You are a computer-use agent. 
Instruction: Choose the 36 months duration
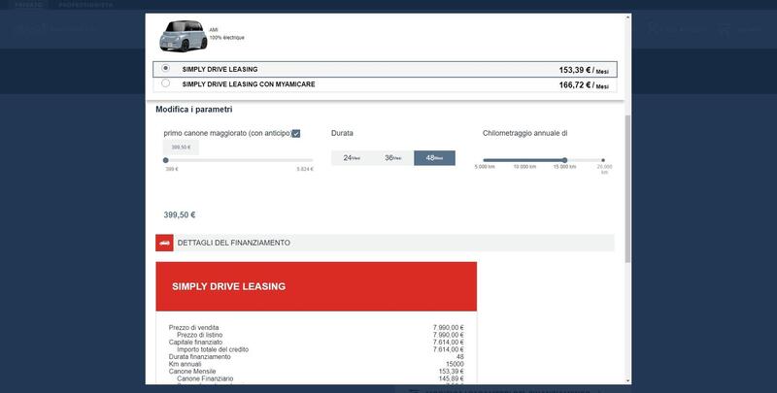[x=393, y=158]
